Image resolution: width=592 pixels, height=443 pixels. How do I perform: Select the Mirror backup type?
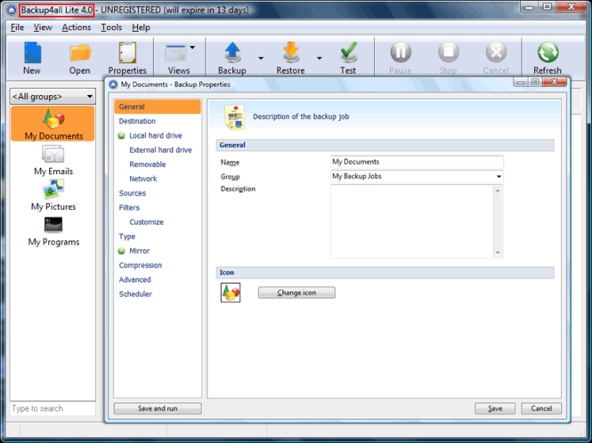pos(139,251)
